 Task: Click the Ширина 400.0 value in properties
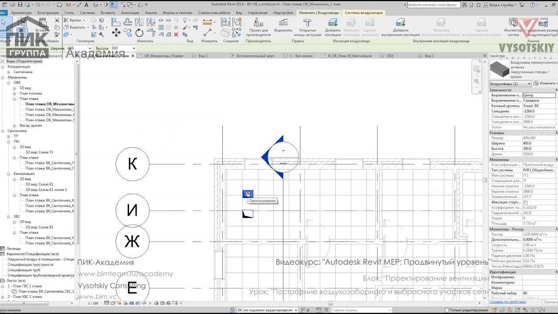[539, 143]
